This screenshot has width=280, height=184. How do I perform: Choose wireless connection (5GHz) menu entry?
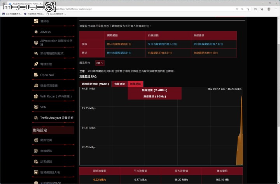coord(155,96)
